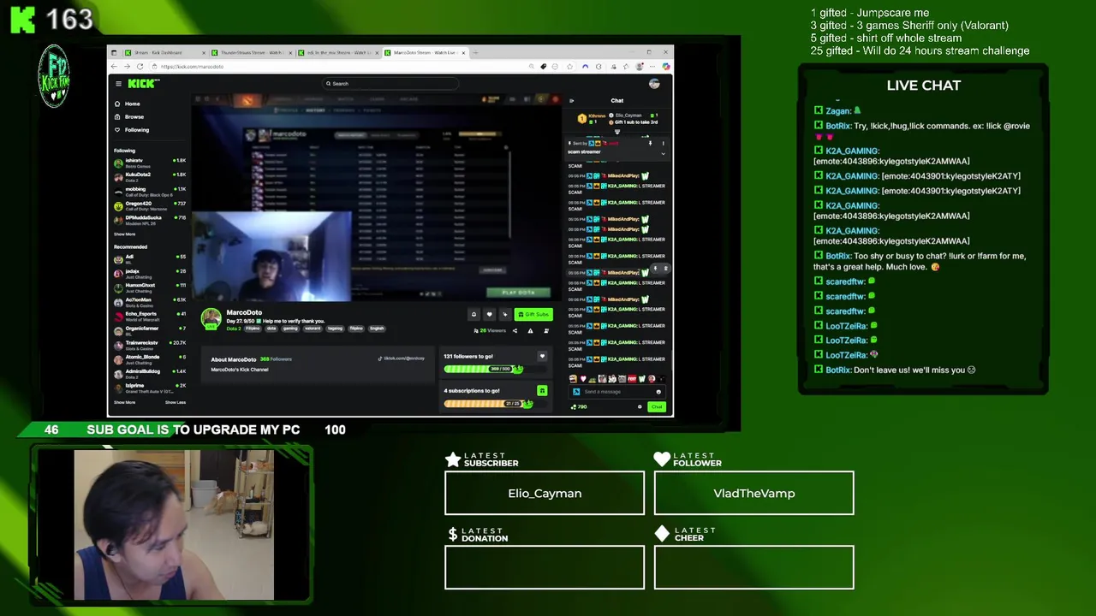The image size is (1096, 616).
Task: Open Echo_Esports in Recommended list
Action: pos(150,316)
